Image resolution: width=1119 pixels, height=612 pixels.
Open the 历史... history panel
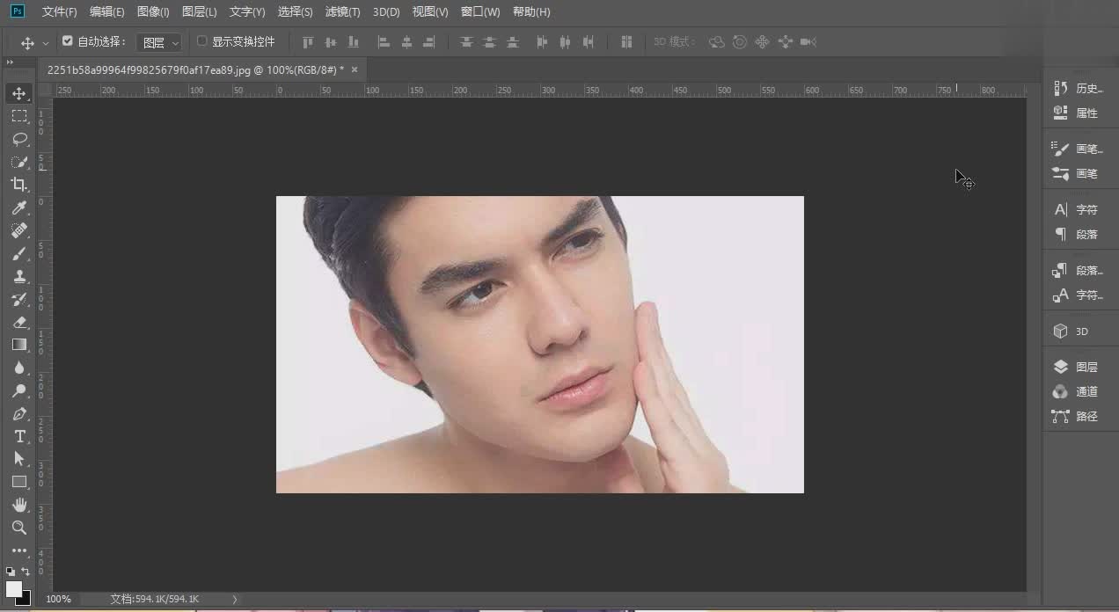(1078, 88)
